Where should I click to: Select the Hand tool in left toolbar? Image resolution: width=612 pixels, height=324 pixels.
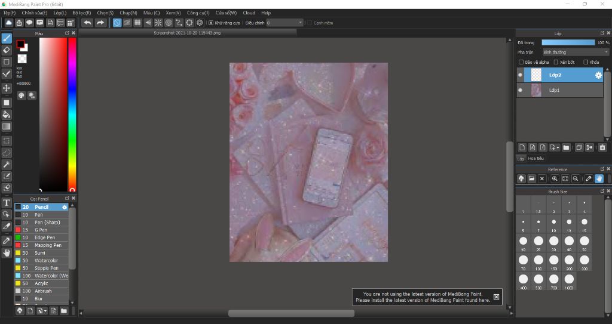point(7,252)
